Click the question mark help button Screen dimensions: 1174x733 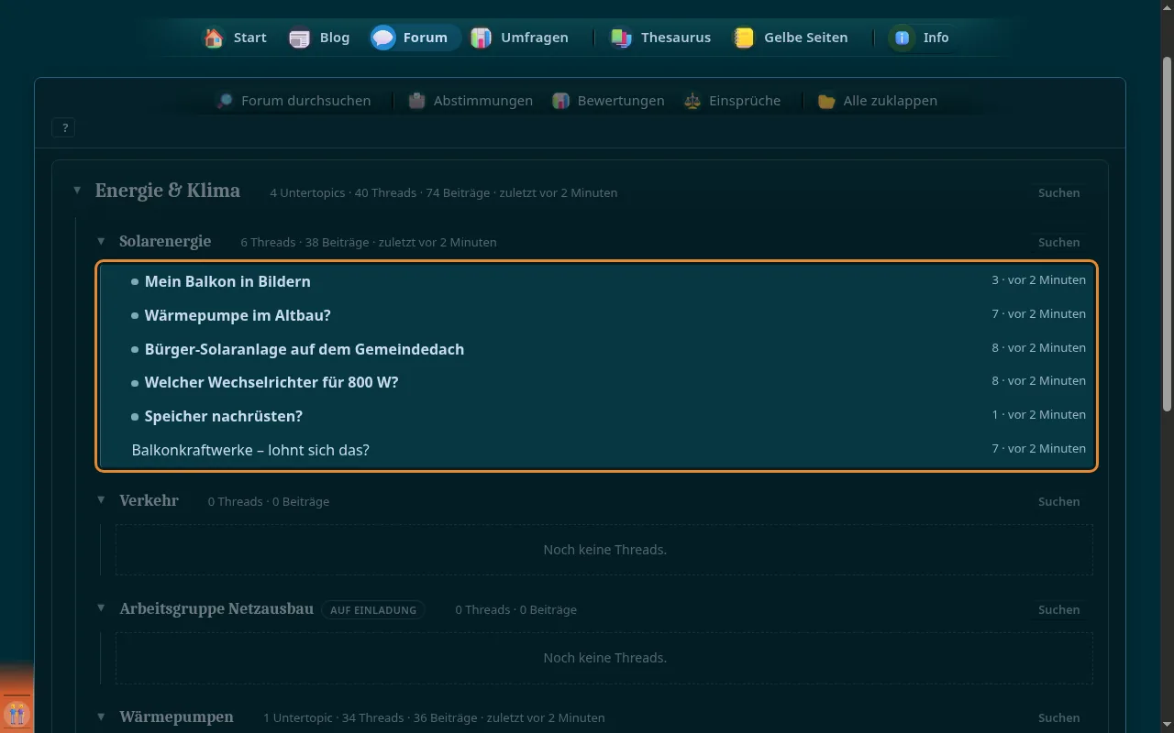64,128
